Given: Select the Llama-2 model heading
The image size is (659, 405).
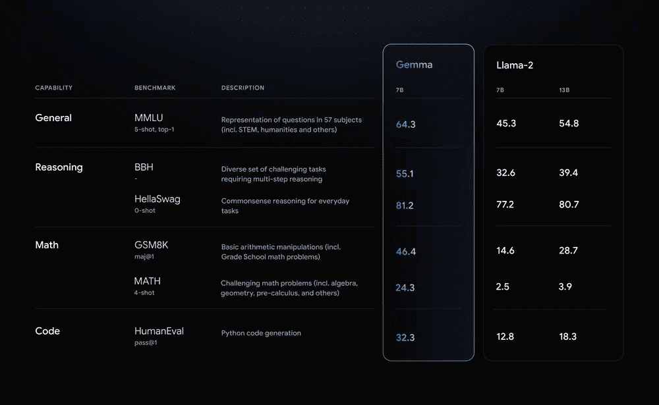Looking at the screenshot, I should 515,65.
